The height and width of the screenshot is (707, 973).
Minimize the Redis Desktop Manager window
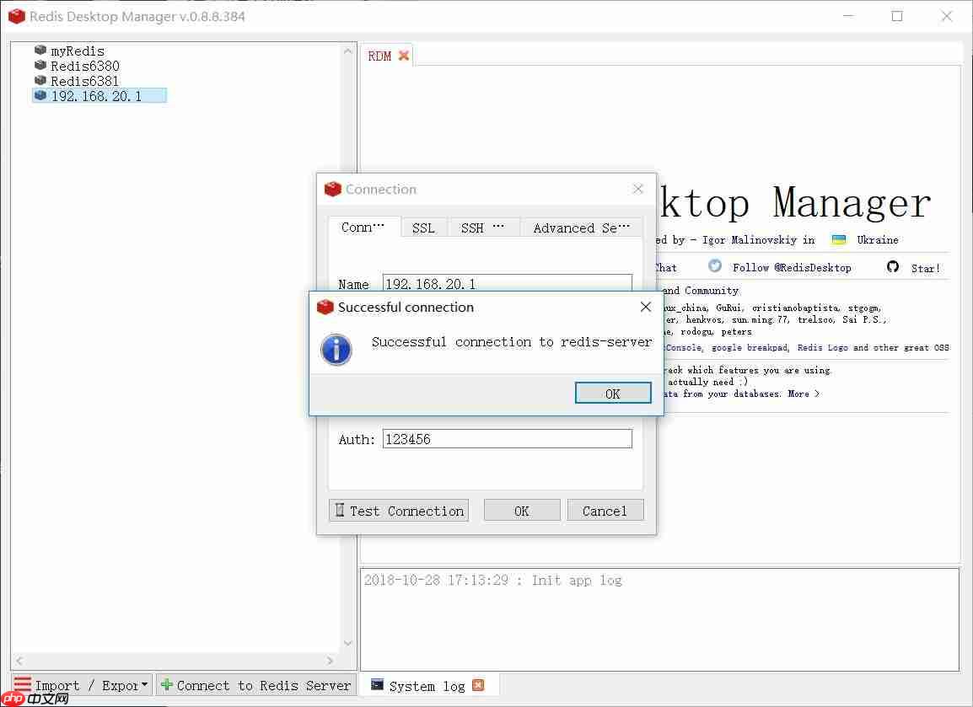(x=848, y=16)
